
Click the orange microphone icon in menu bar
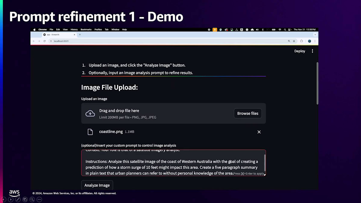point(215,29)
